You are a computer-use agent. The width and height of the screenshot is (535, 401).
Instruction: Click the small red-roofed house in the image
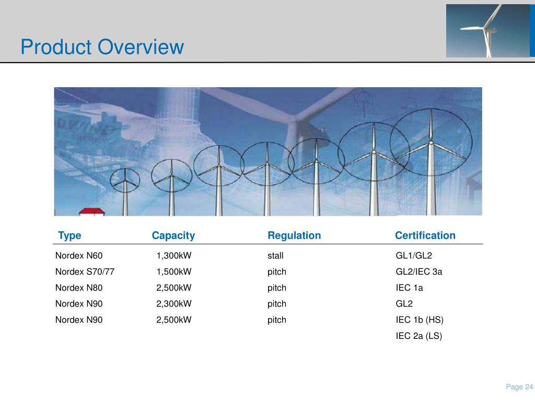click(92, 212)
